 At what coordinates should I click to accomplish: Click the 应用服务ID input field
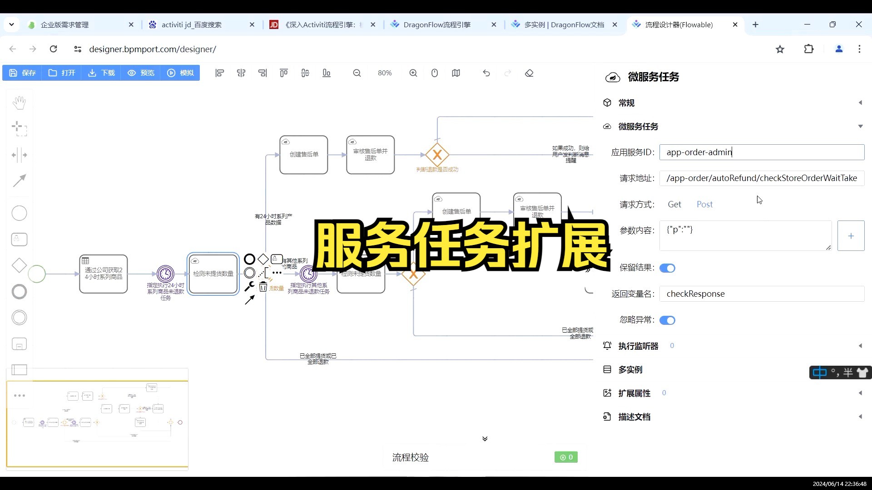click(x=762, y=152)
